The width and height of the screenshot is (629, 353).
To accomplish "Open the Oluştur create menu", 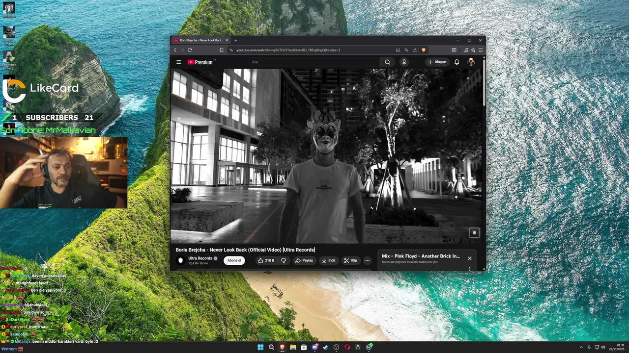I will 436,62.
